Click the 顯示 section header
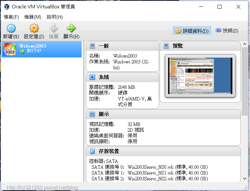The image size is (250, 191). tap(163, 114)
